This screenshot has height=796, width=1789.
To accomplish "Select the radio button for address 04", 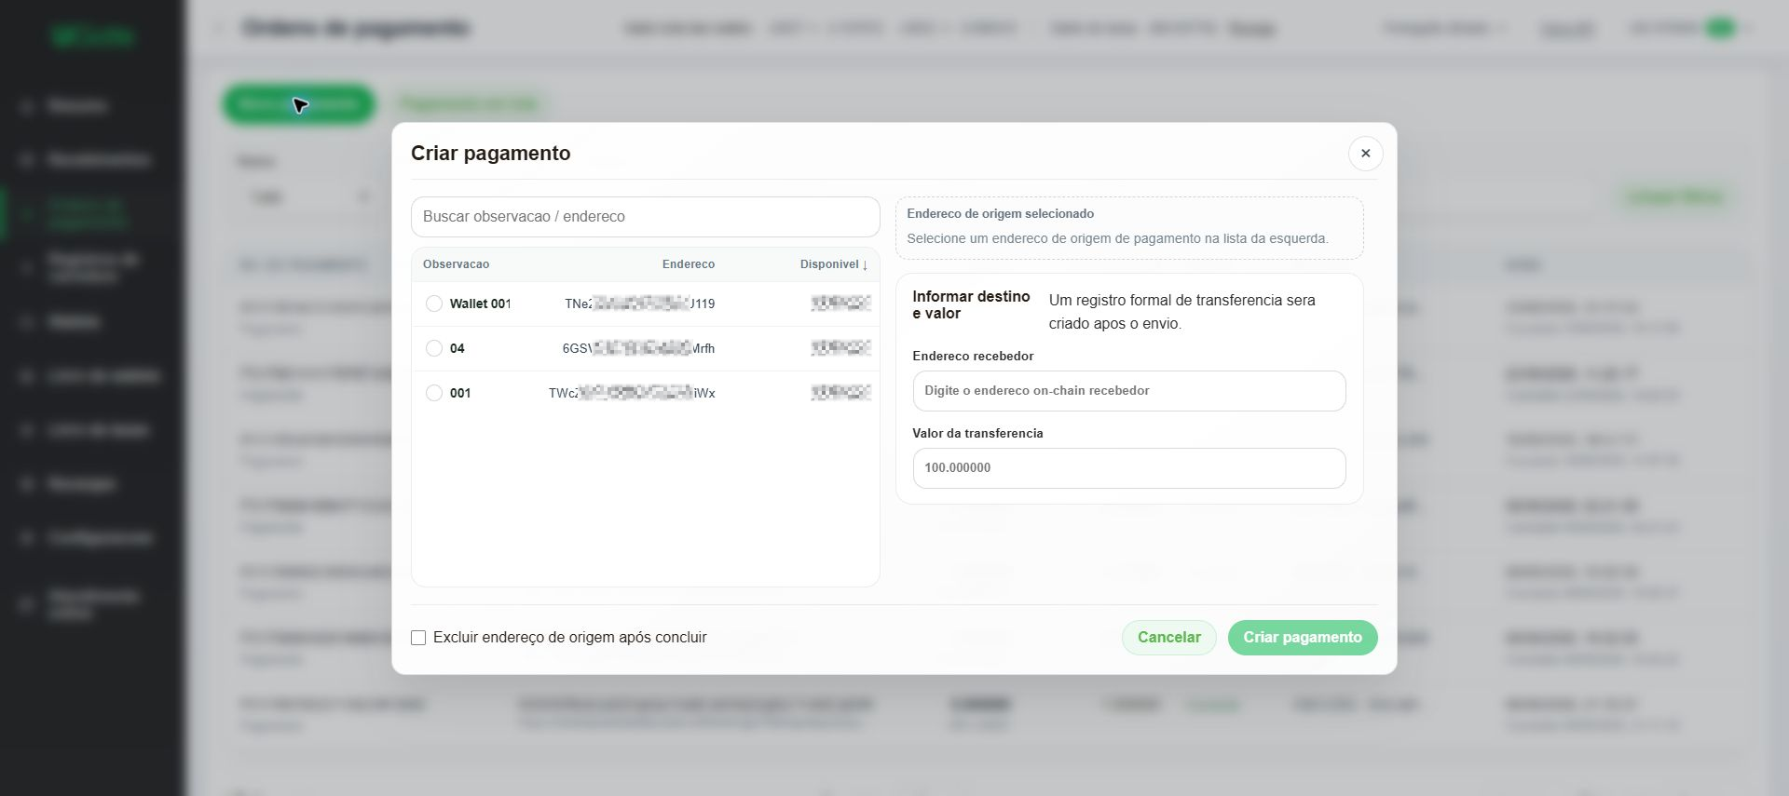I will [x=433, y=348].
